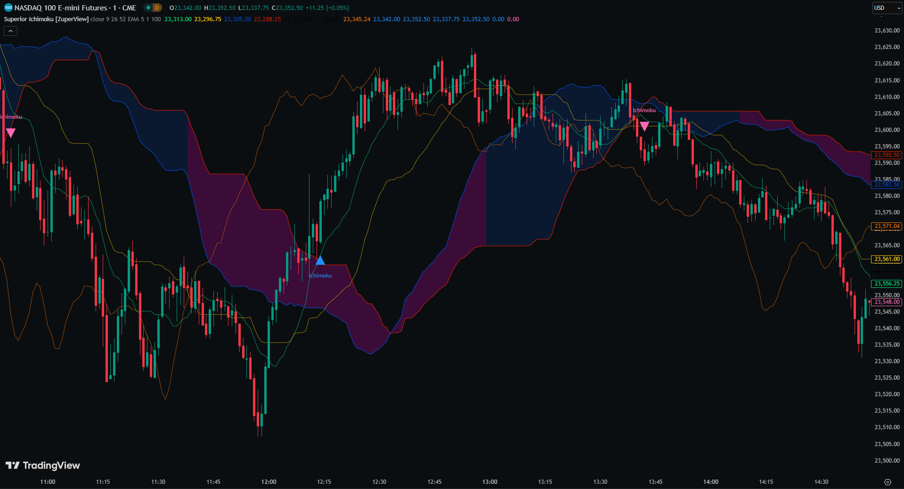Click the pink Ichimoku sell triangle near 13:45

pos(644,126)
